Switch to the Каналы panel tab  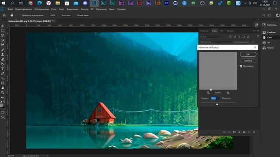[x=230, y=31]
